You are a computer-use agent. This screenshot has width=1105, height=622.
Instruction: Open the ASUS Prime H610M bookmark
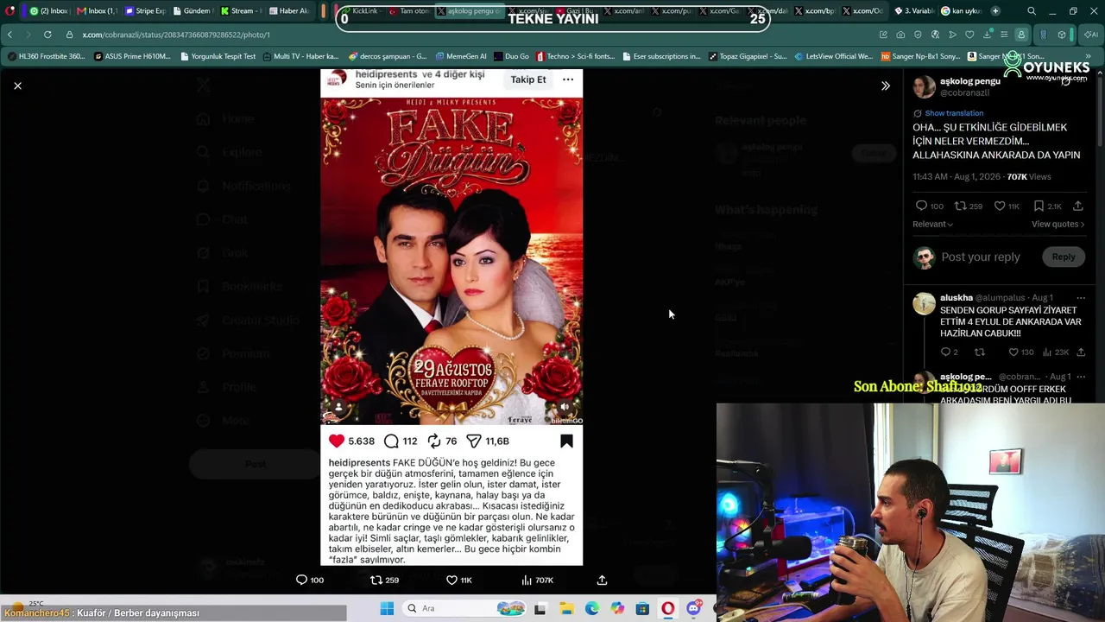[x=133, y=56]
